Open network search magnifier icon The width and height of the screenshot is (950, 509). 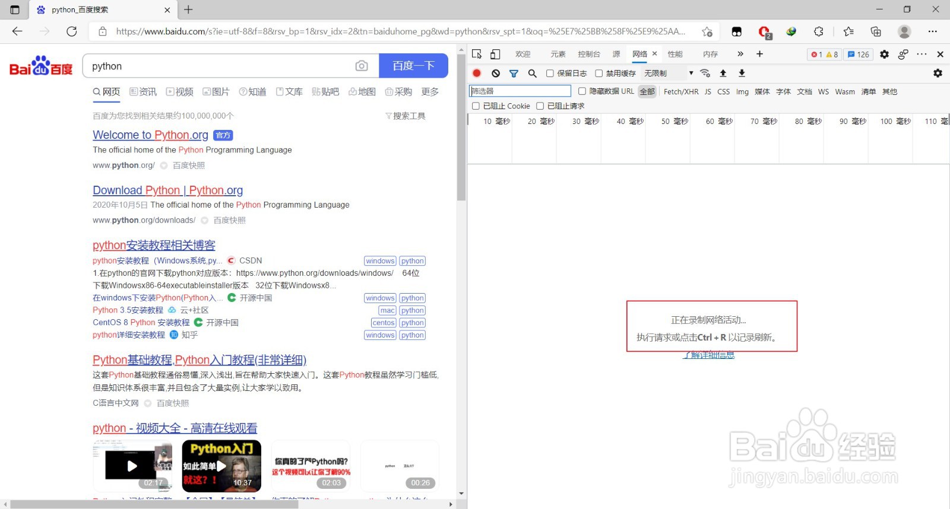533,73
